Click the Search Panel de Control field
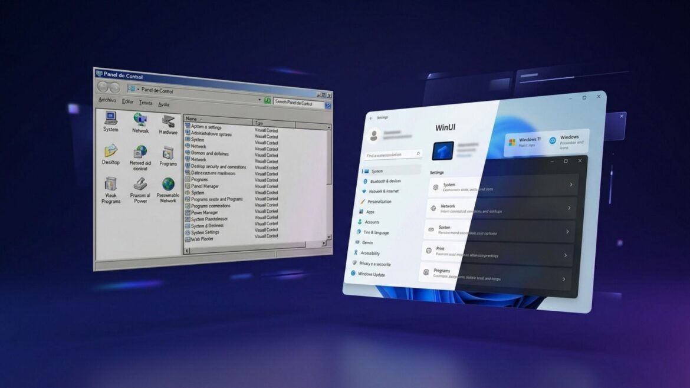The height and width of the screenshot is (388, 690). (x=298, y=103)
